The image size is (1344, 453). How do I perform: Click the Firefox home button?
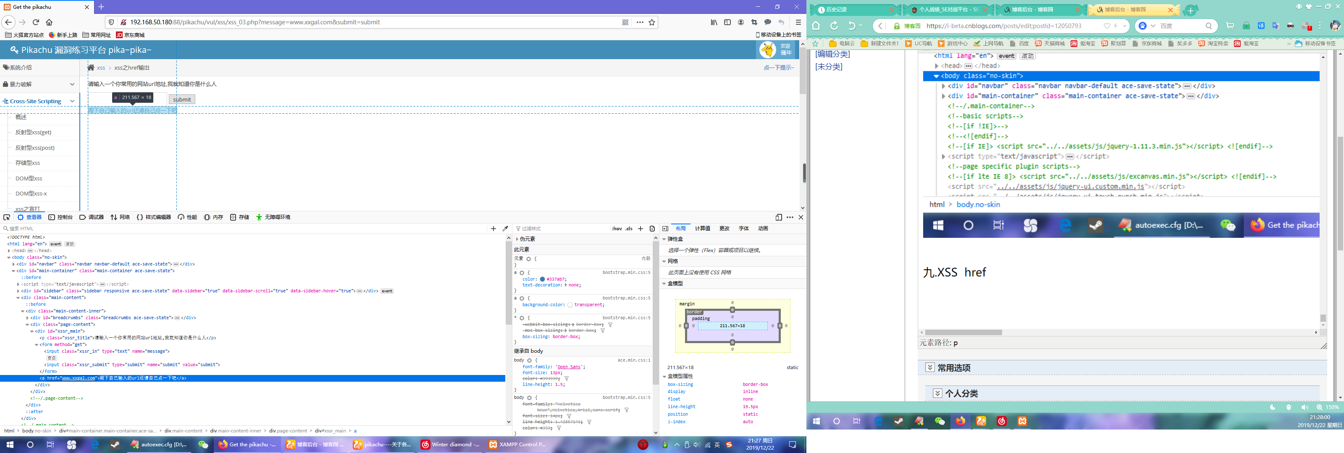(x=50, y=22)
